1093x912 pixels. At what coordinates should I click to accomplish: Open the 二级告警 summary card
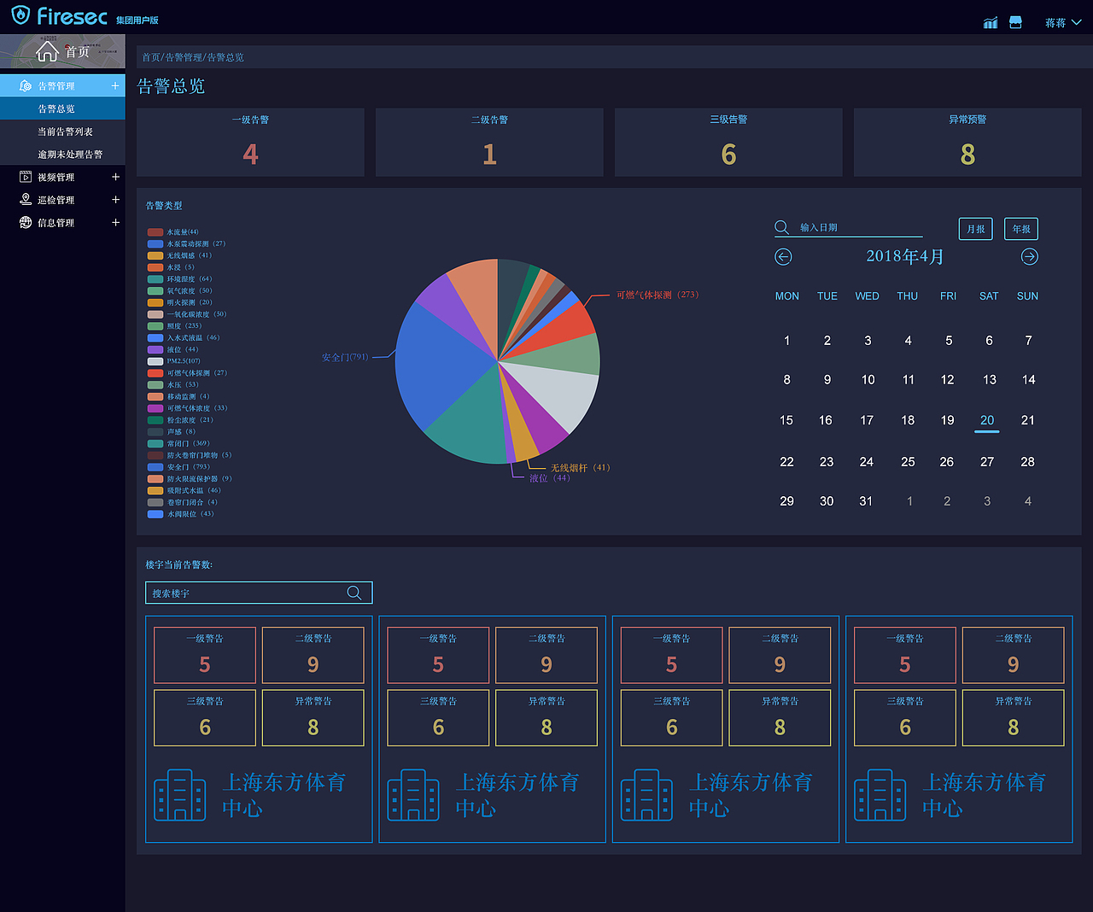489,142
